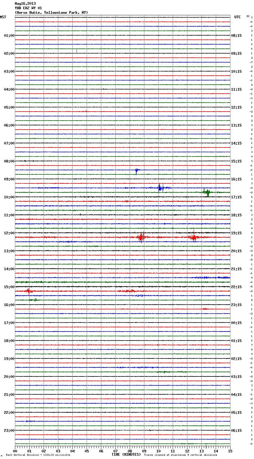Click the red spike near minute 1, 15:15 trace
The image size is (254, 459).
click(28, 291)
